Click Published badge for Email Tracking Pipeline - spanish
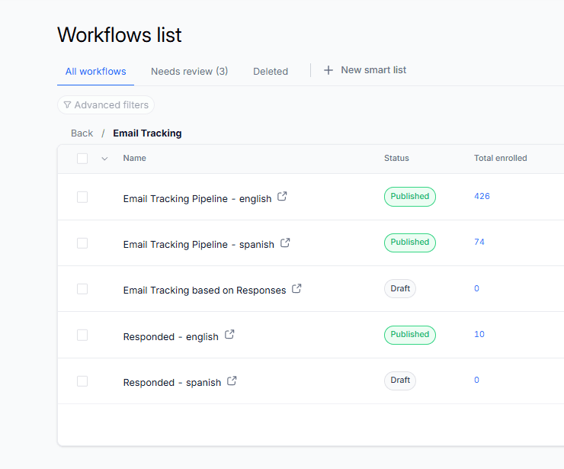564x469 pixels. tap(410, 243)
